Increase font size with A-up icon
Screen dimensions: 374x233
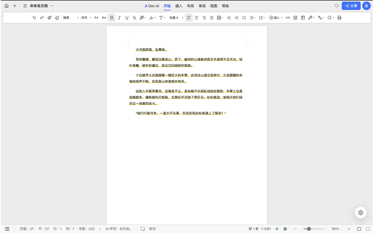pyautogui.click(x=96, y=18)
